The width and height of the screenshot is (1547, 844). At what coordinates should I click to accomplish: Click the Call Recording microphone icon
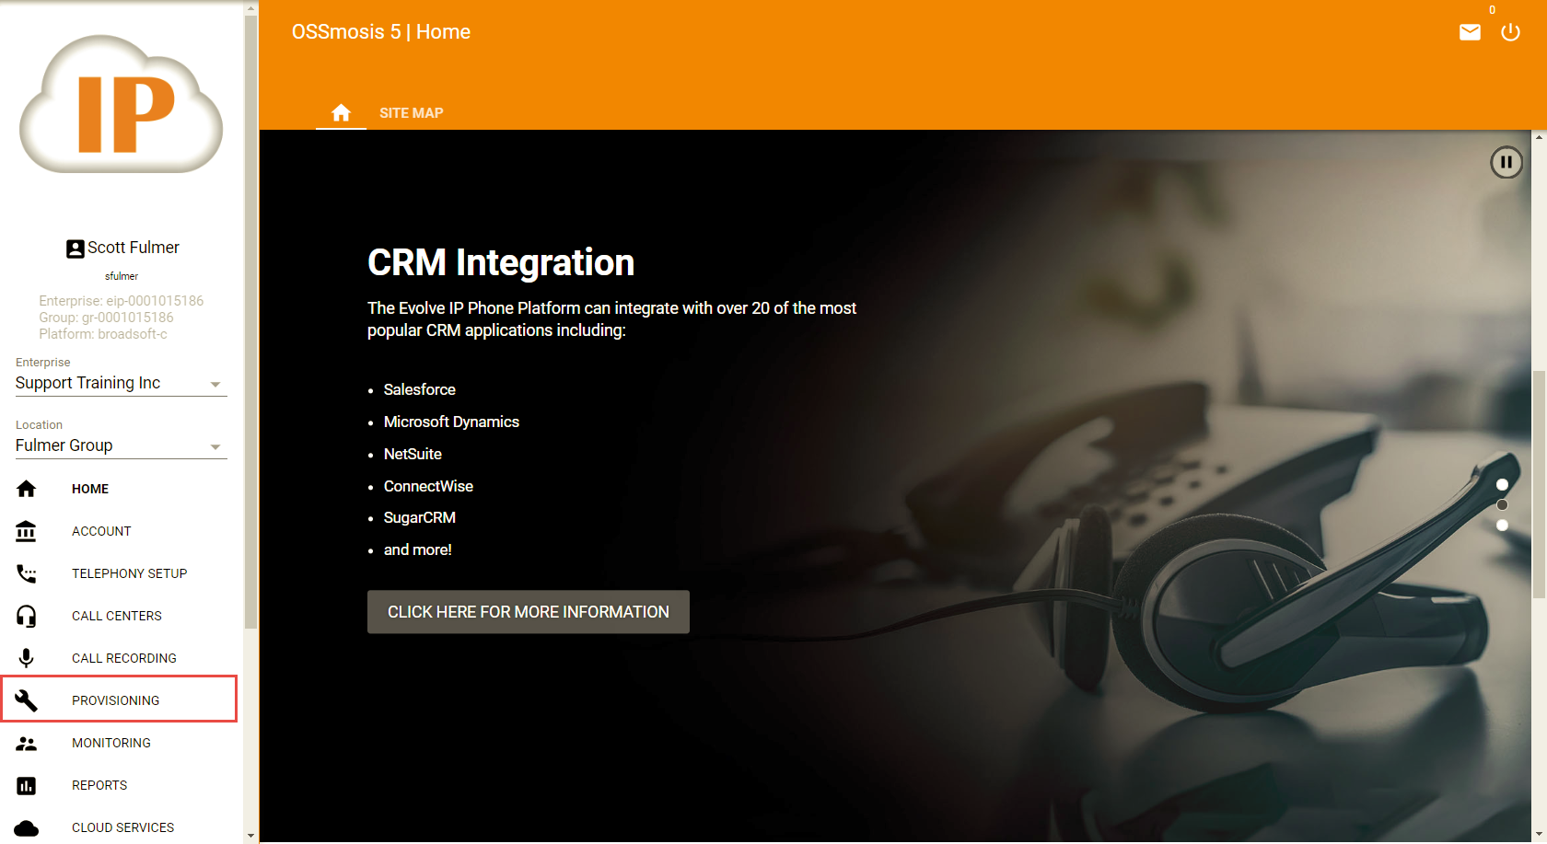click(x=27, y=658)
